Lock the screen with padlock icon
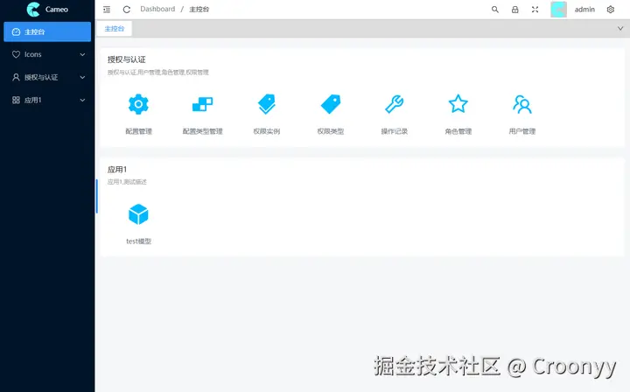630x392 pixels. [x=514, y=10]
